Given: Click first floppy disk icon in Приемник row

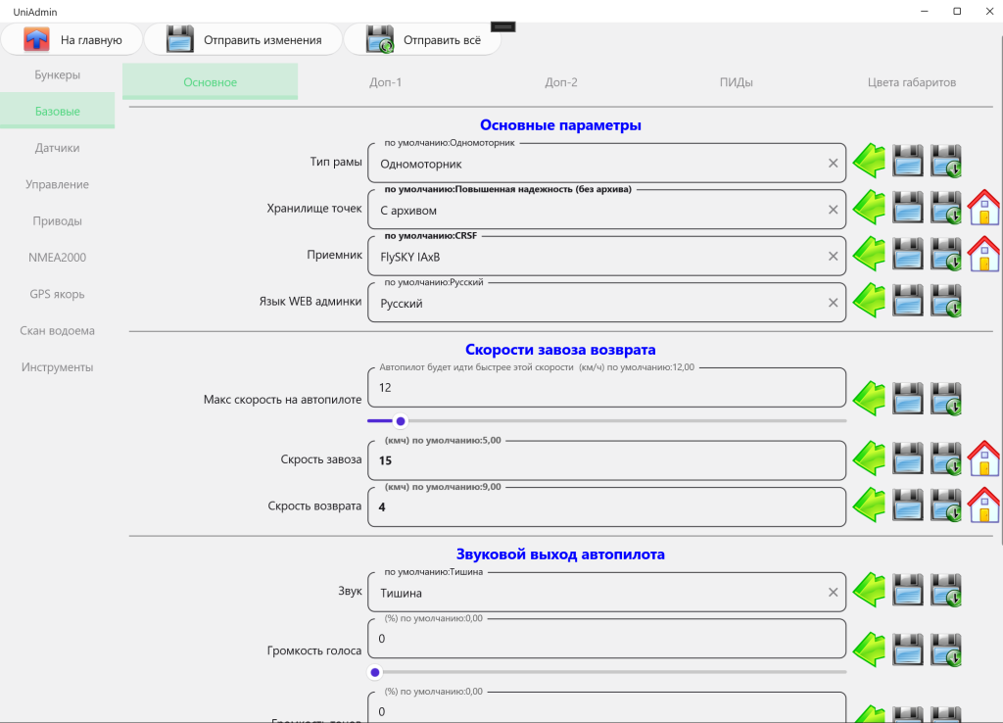Looking at the screenshot, I should click(908, 254).
